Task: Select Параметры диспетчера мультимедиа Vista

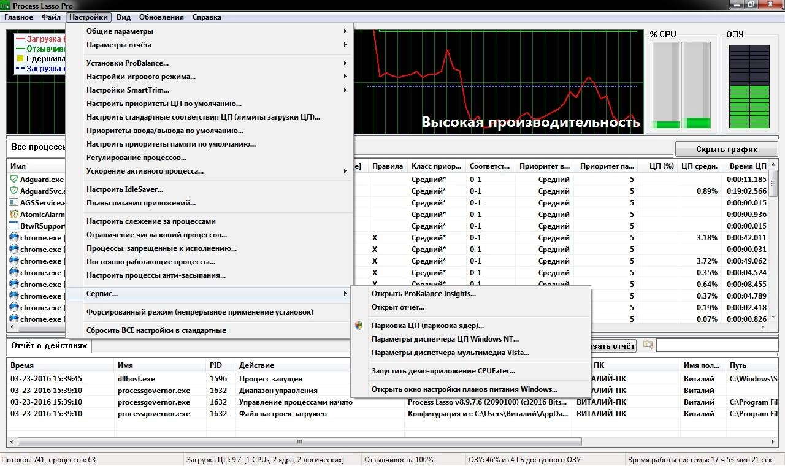Action: click(470, 353)
